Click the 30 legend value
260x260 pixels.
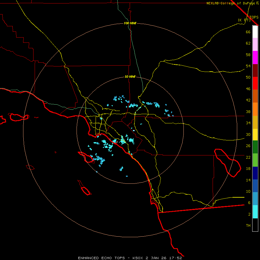(248, 134)
